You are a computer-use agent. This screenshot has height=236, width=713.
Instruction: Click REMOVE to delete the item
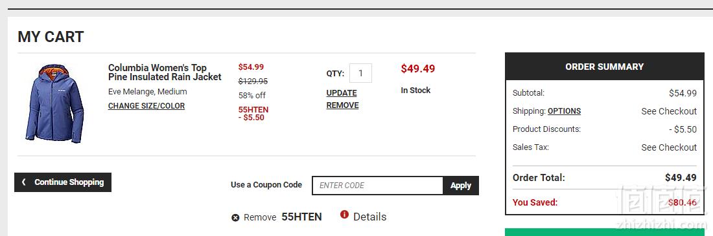pyautogui.click(x=342, y=105)
